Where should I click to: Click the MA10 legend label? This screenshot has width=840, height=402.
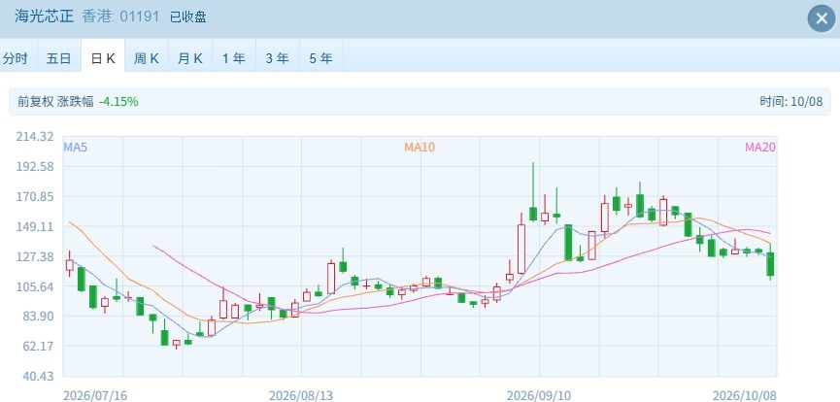(420, 147)
